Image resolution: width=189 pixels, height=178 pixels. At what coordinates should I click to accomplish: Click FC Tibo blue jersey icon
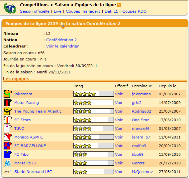tap(7, 154)
